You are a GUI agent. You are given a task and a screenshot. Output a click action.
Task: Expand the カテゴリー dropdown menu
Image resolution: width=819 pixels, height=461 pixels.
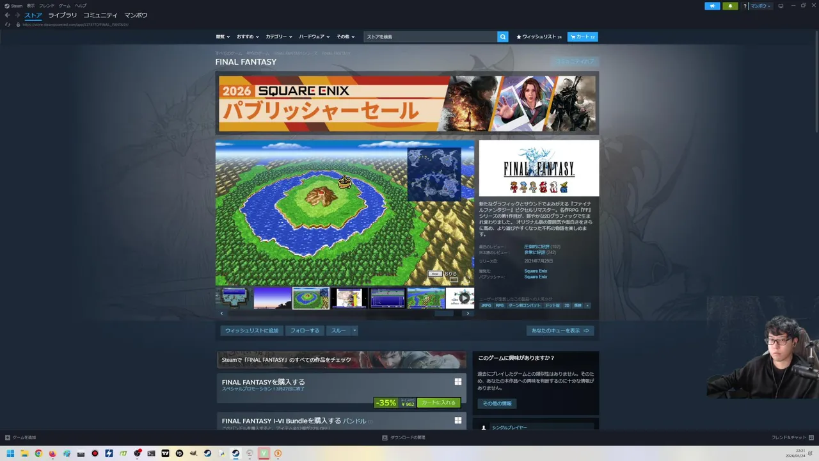point(279,36)
